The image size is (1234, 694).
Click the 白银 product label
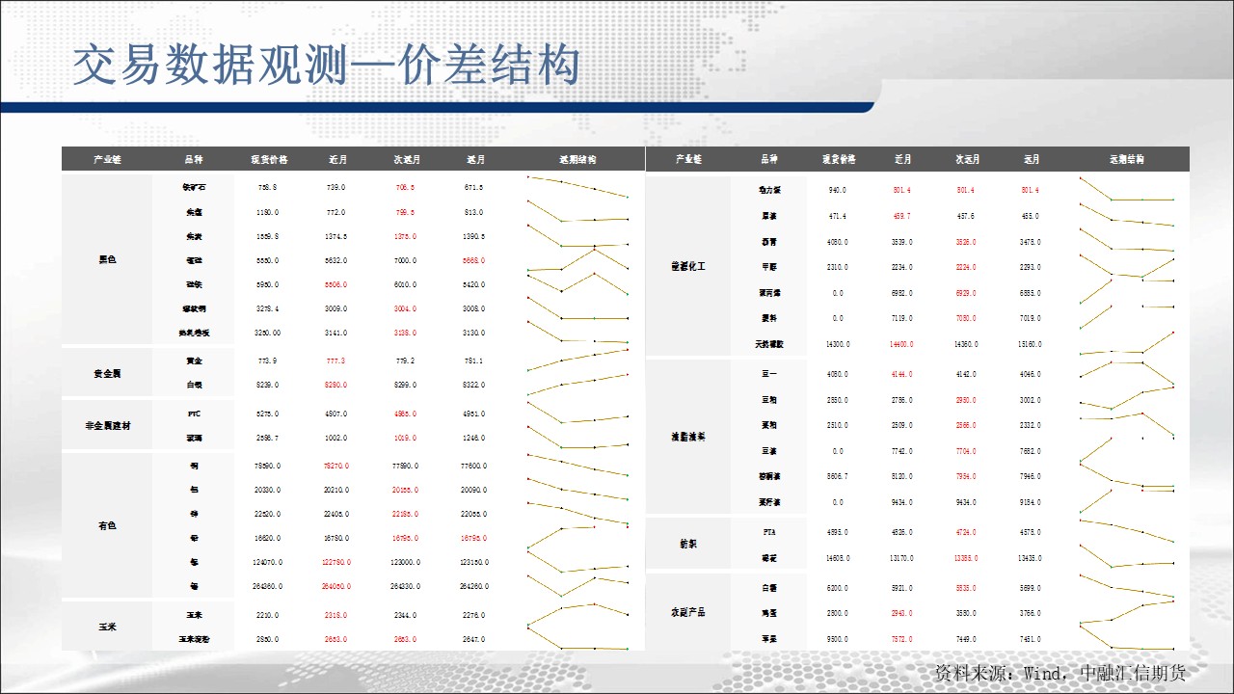pos(194,385)
